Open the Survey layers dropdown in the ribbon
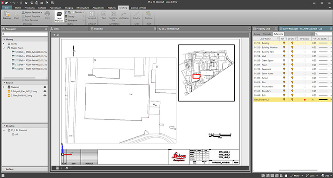The width and height of the screenshot is (333, 178). pyautogui.click(x=83, y=16)
